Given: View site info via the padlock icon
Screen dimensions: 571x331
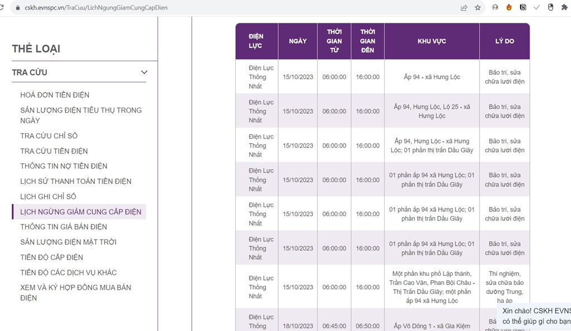Looking at the screenshot, I should tap(17, 8).
